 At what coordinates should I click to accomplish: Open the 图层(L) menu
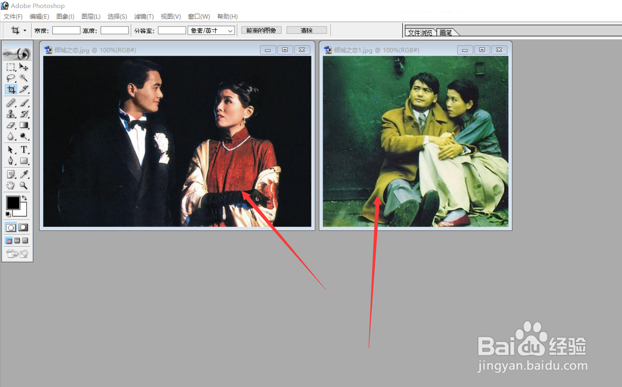tap(91, 16)
